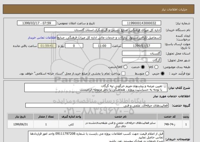200x142 pixels.
Task: Click the ردیف column header
Action: [186, 117]
